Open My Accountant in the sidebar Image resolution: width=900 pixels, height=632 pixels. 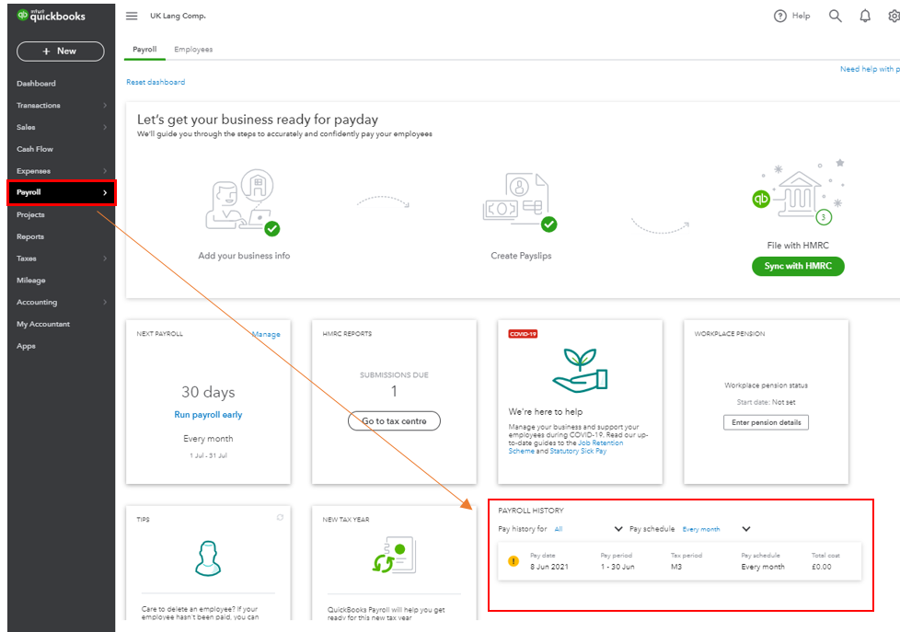43,324
